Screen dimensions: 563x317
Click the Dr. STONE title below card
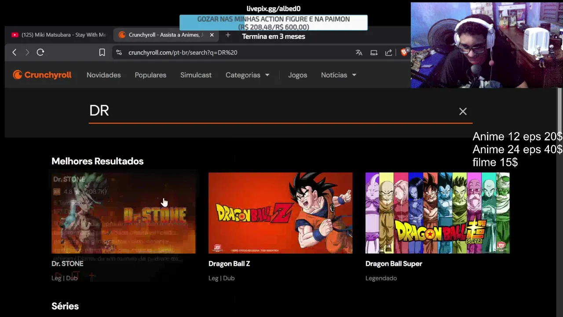point(67,264)
